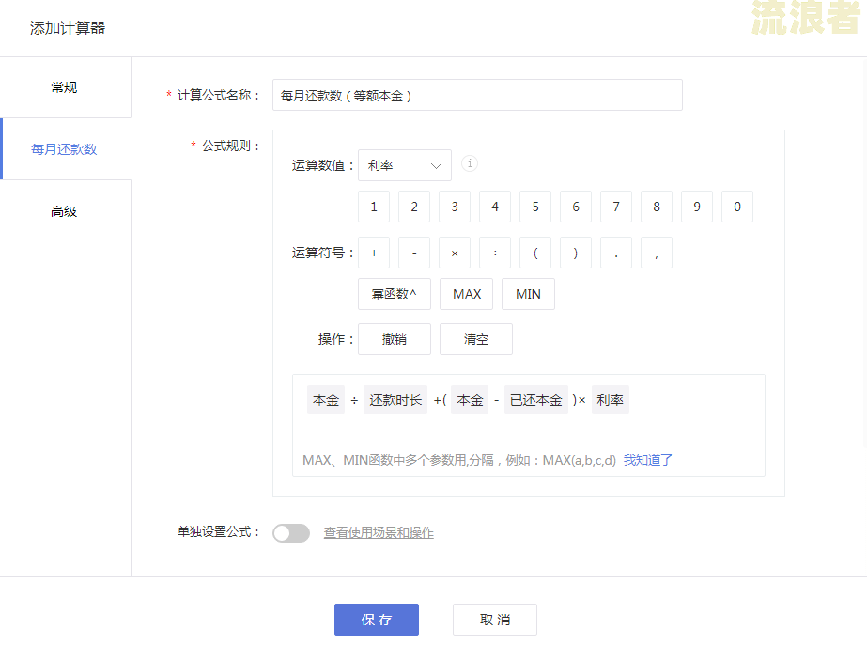
Task: Add the minus operator
Action: [414, 253]
